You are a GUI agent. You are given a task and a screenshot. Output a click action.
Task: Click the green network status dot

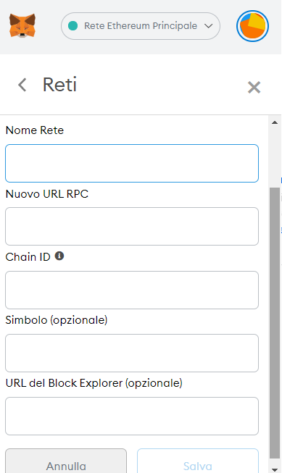point(72,26)
